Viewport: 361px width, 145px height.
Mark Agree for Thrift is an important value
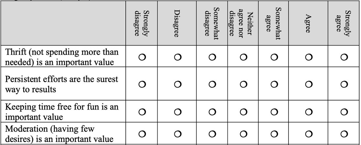pyautogui.click(x=308, y=57)
